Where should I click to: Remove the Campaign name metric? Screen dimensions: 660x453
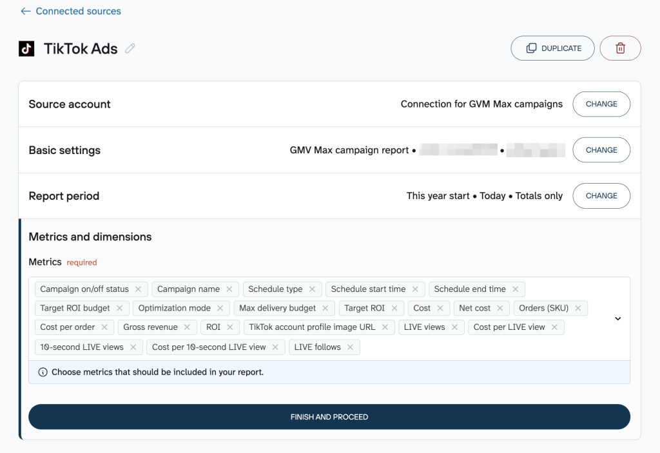click(x=229, y=289)
